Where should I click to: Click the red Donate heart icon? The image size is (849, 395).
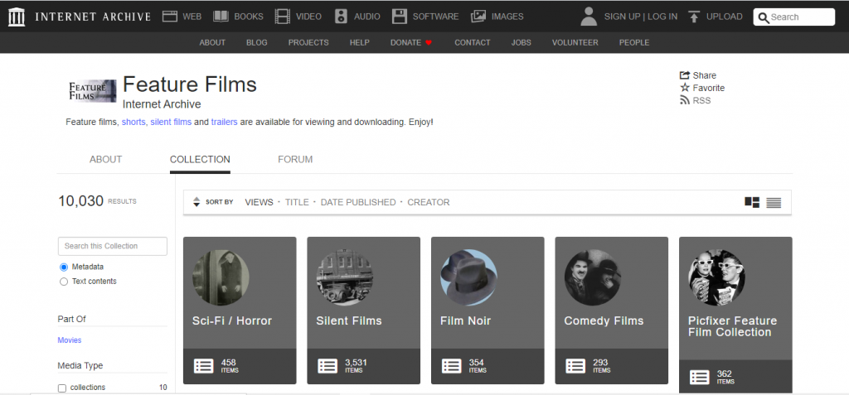point(429,43)
